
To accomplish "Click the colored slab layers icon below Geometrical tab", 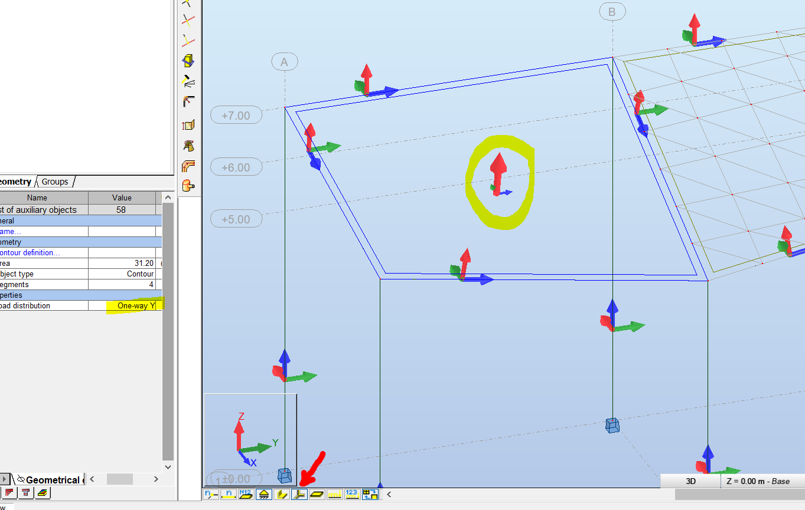I will click(x=42, y=493).
